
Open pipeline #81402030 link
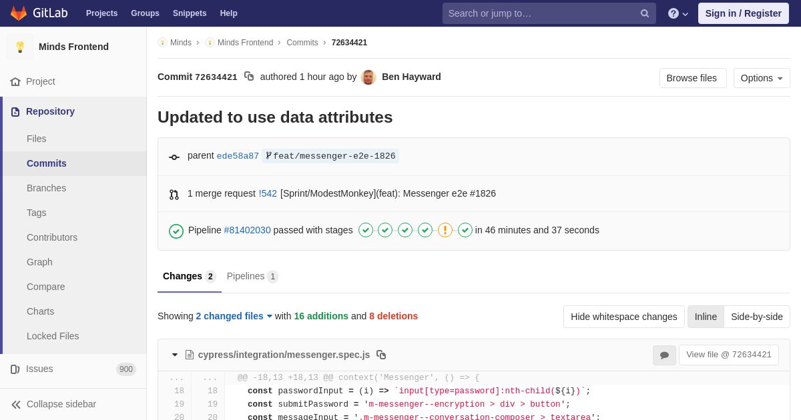coord(248,230)
